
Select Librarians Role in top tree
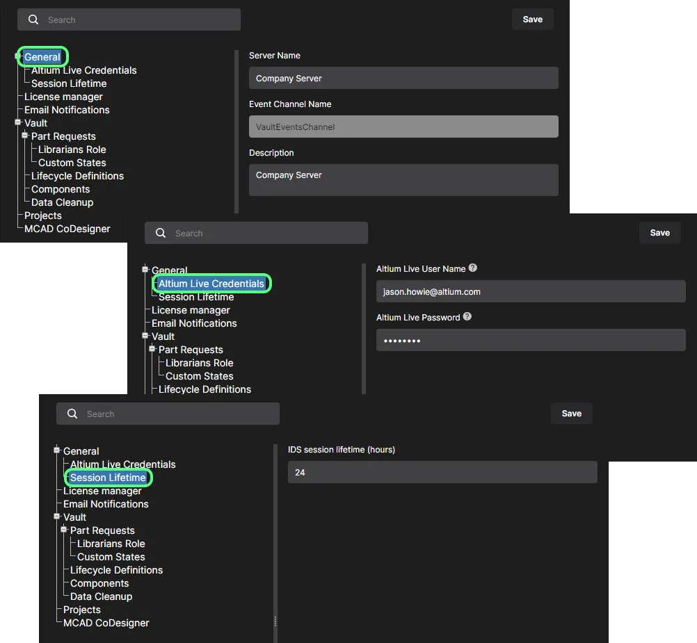(x=72, y=149)
